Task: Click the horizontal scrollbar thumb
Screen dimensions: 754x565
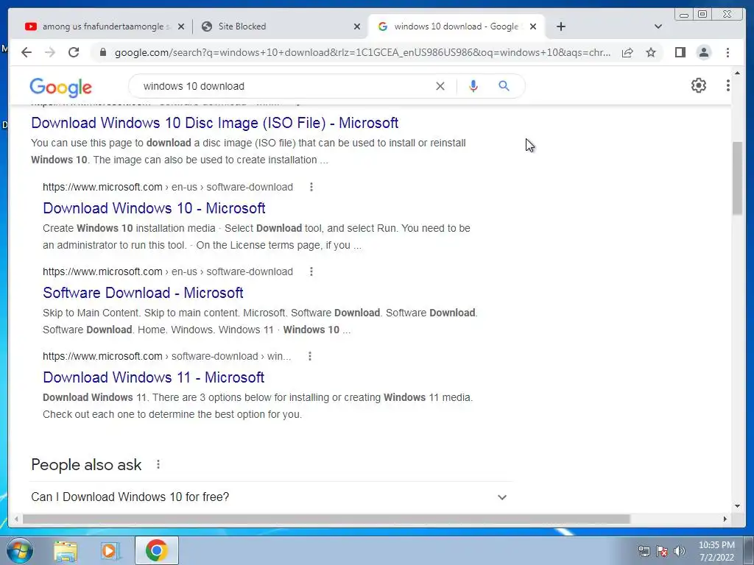Action: (x=326, y=519)
